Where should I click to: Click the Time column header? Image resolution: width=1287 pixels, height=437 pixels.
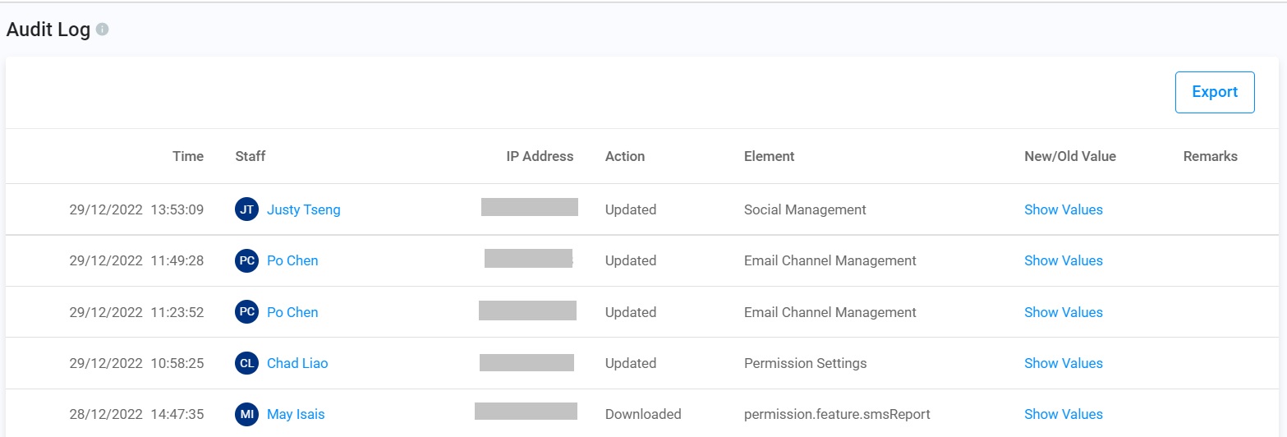188,156
